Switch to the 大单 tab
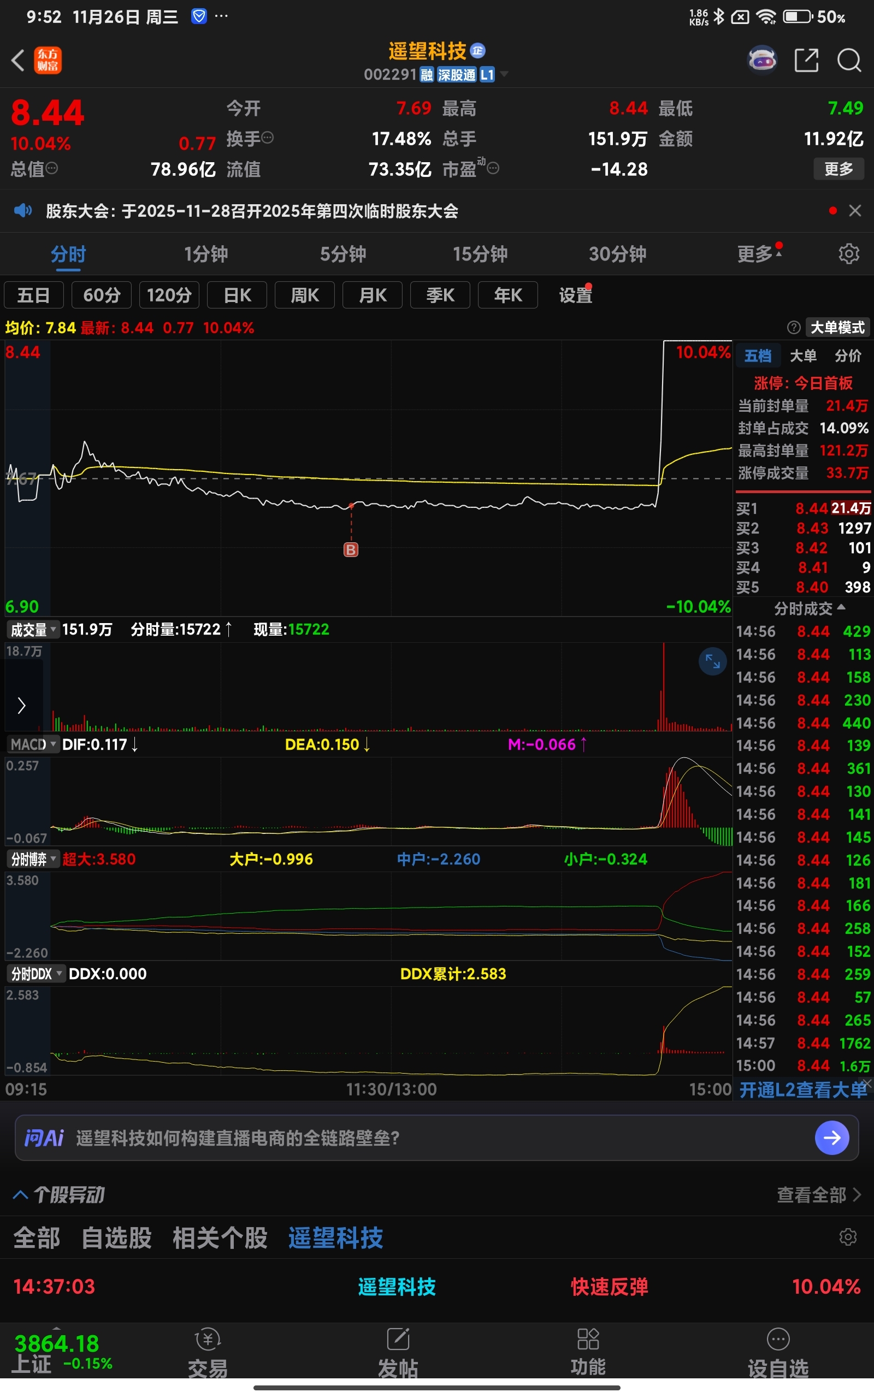The width and height of the screenshot is (874, 1398). coord(803,356)
